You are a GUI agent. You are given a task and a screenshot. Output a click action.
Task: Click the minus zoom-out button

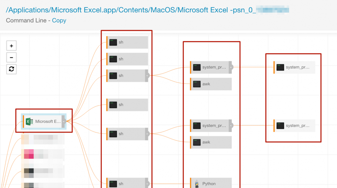12,58
